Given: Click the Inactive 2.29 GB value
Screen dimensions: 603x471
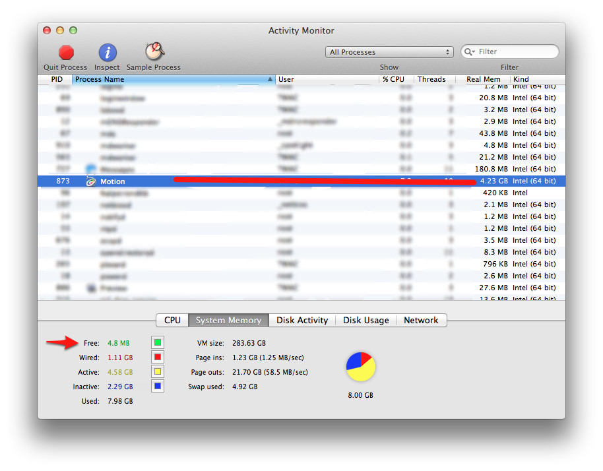Looking at the screenshot, I should (120, 387).
